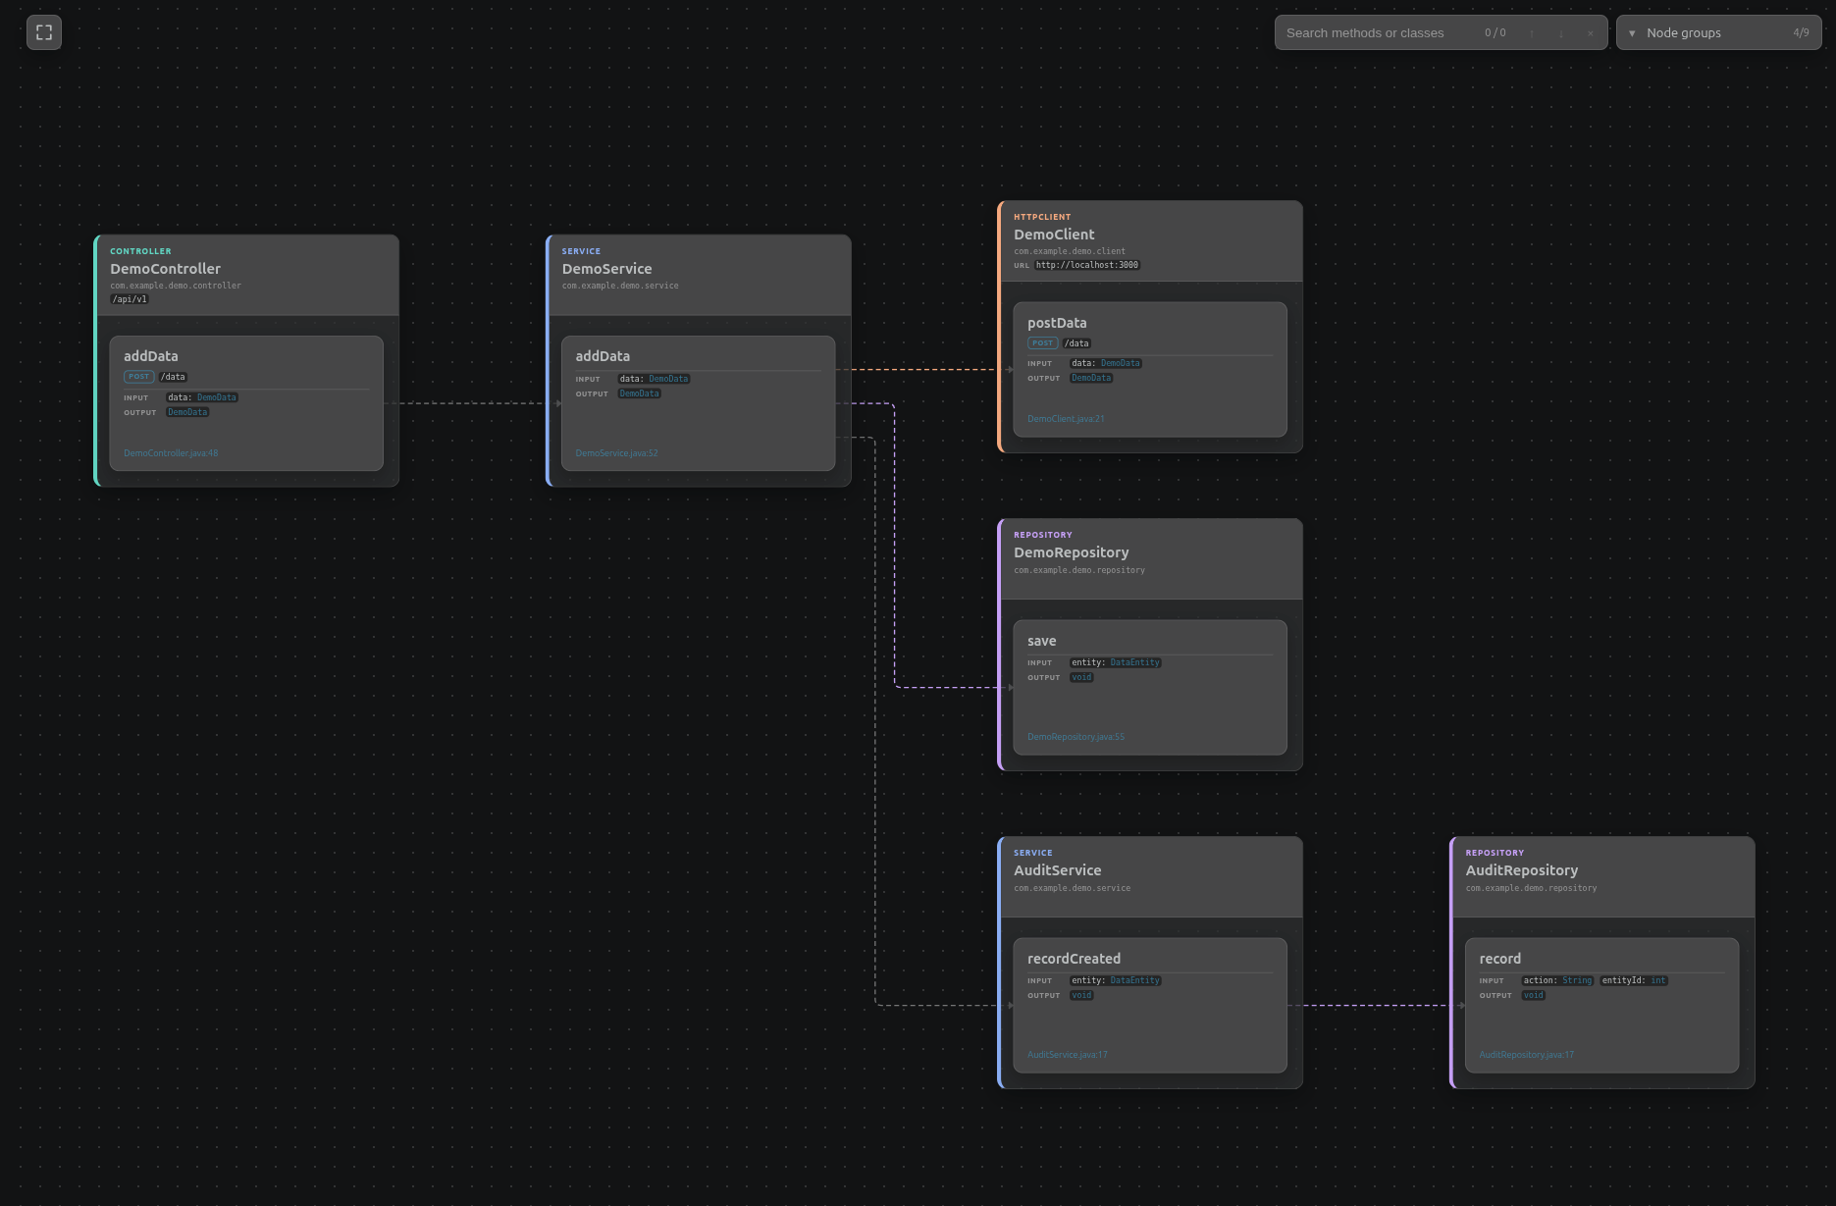Click com.example.demo.client package label
Screen dimensions: 1836x1206
(x=1070, y=251)
